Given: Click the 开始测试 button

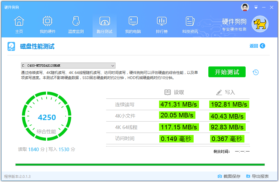Looking at the screenshot, I should (x=227, y=72).
